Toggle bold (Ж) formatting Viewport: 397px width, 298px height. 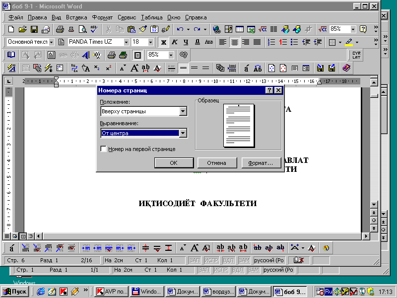164,42
